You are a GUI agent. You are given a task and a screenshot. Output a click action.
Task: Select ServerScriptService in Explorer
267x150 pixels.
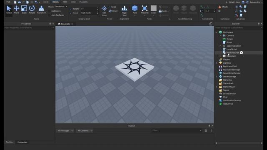[232, 73]
